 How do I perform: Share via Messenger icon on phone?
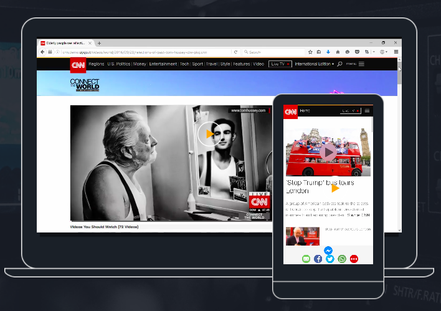tap(328, 250)
